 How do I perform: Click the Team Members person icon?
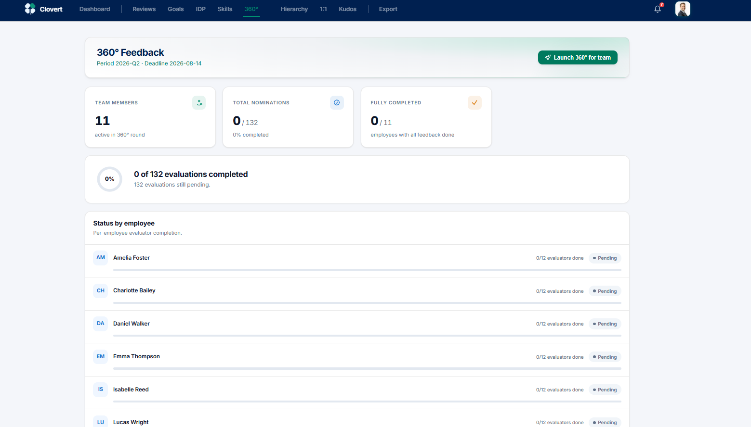coord(199,102)
